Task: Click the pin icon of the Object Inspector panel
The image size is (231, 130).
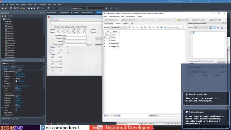Action: tap(41, 60)
